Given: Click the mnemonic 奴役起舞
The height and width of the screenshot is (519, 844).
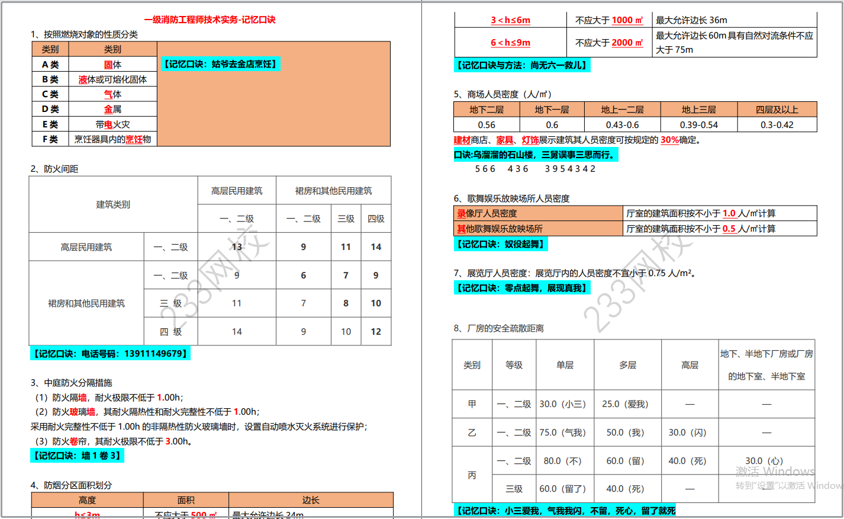Looking at the screenshot, I should click(500, 244).
